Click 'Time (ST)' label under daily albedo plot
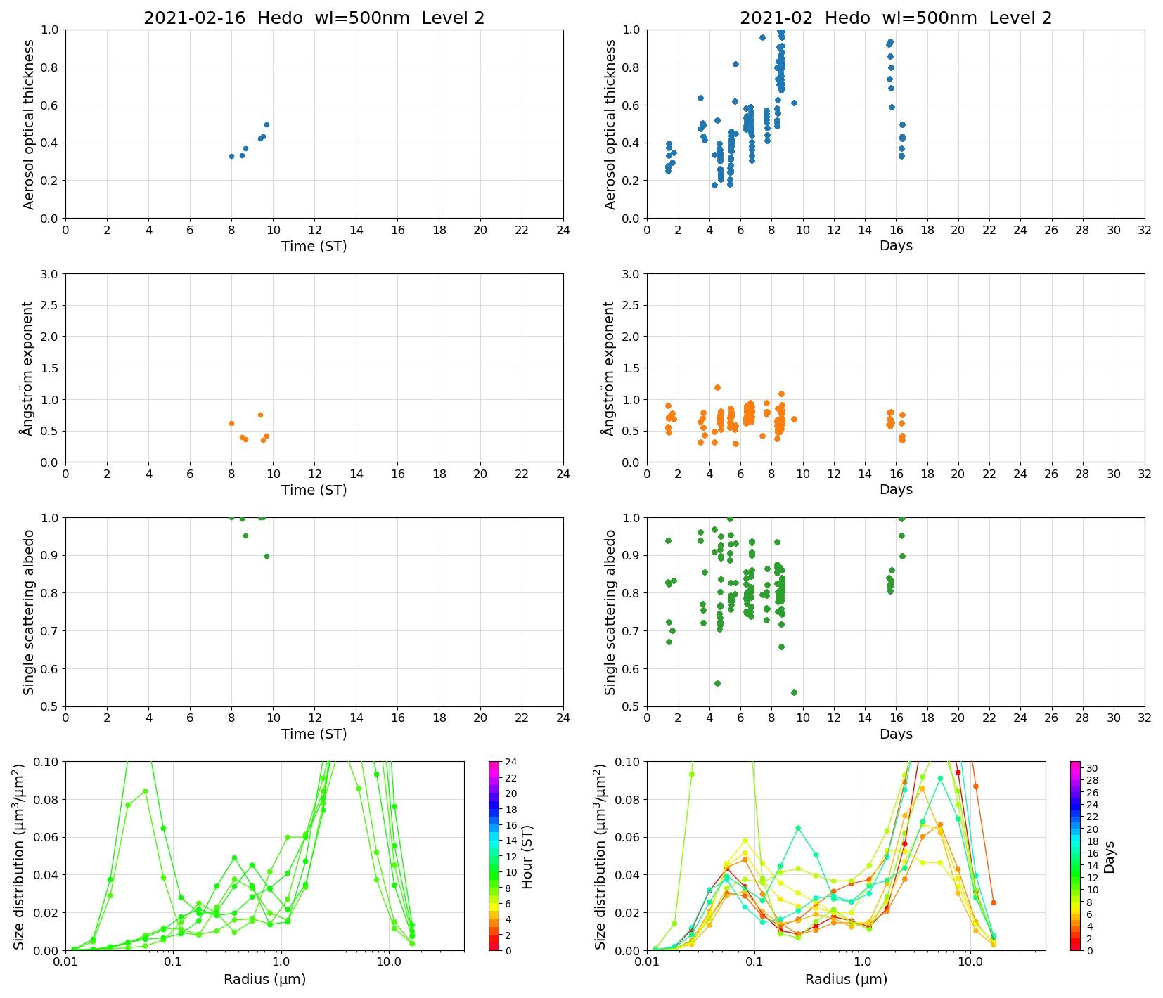Image resolution: width=1163 pixels, height=998 pixels. (314, 734)
